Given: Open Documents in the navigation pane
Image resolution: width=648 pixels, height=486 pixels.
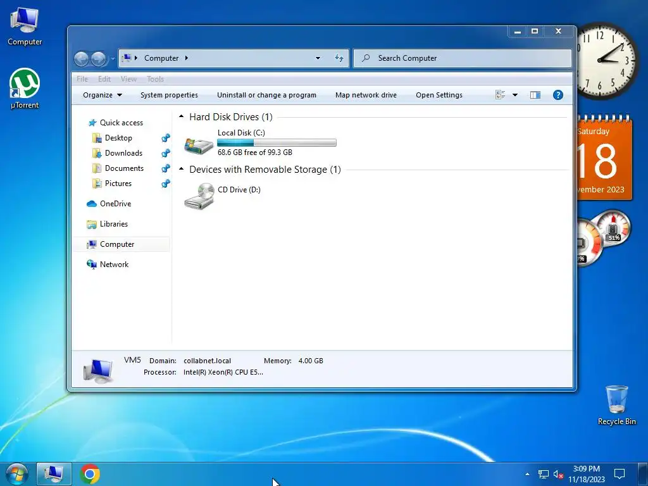Looking at the screenshot, I should click(118, 168).
